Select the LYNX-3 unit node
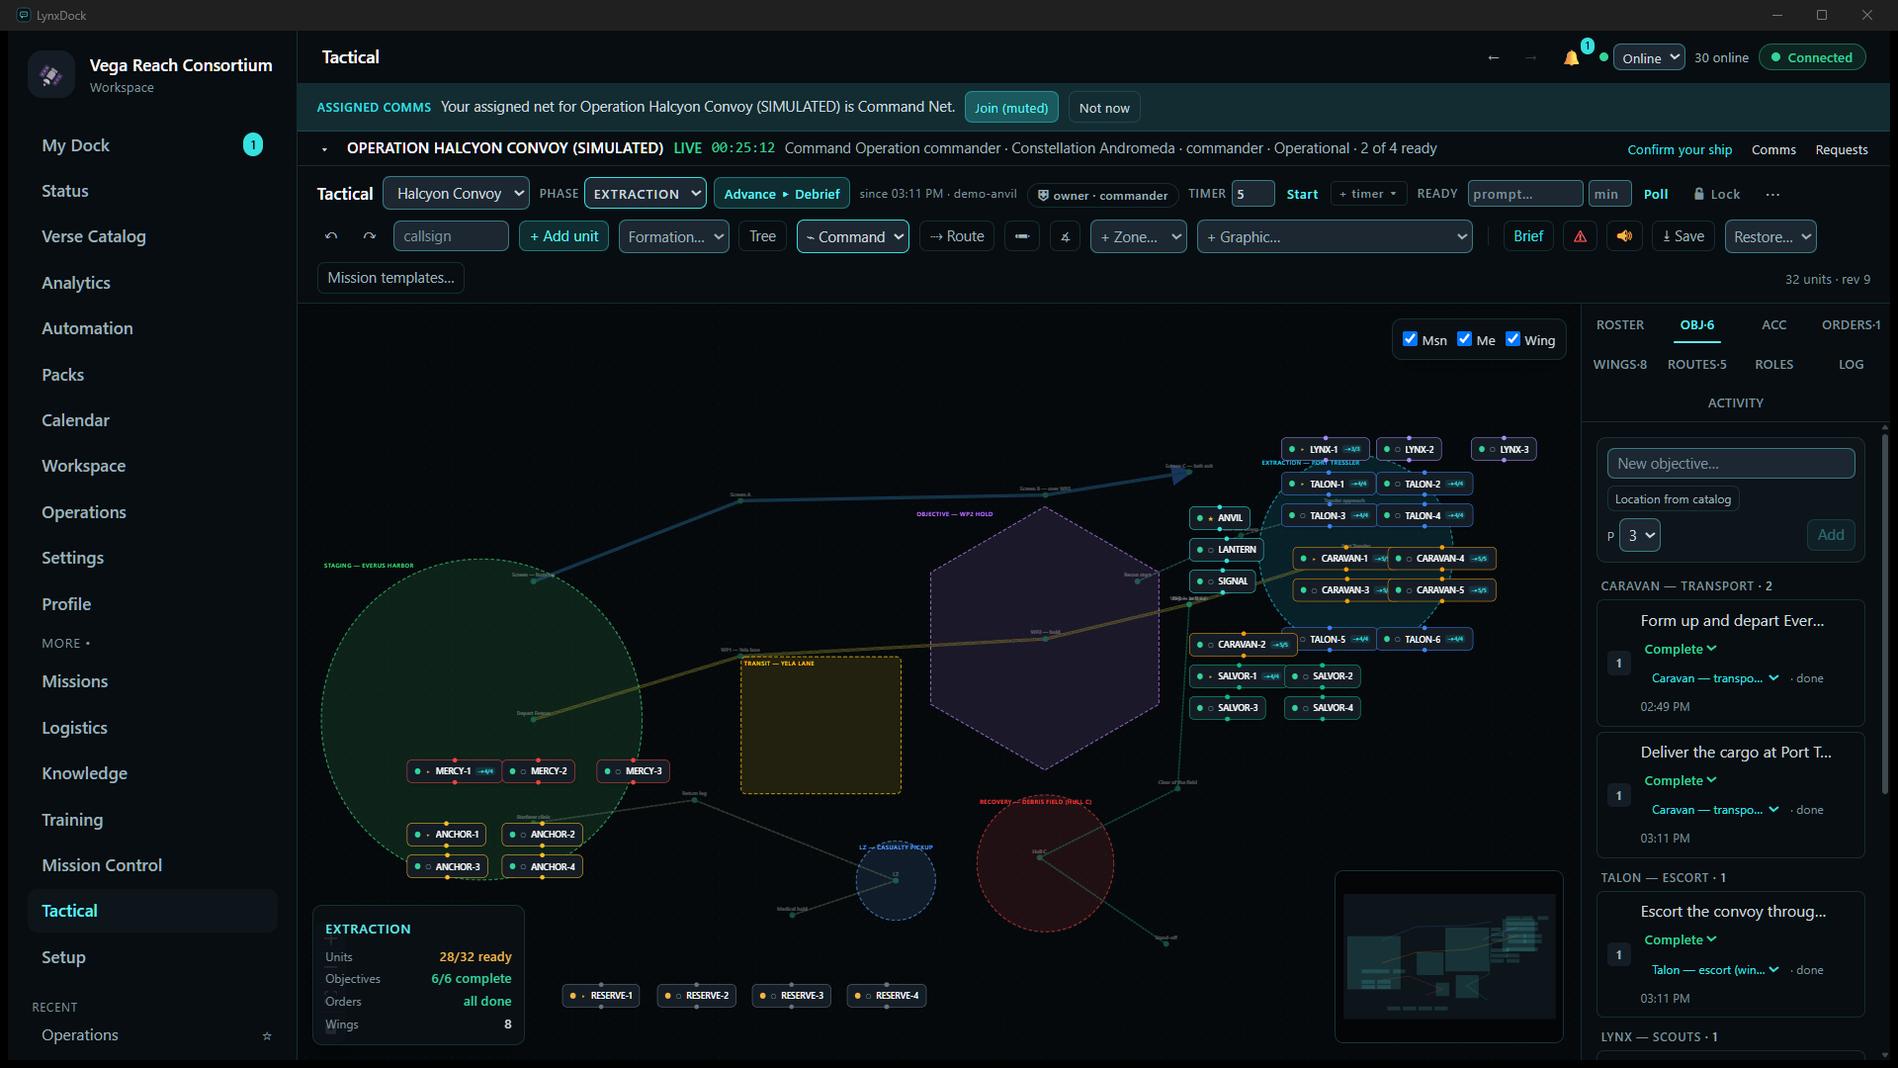This screenshot has height=1068, width=1898. point(1504,449)
